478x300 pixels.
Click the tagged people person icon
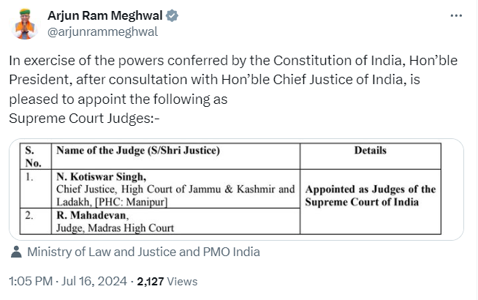coord(18,252)
